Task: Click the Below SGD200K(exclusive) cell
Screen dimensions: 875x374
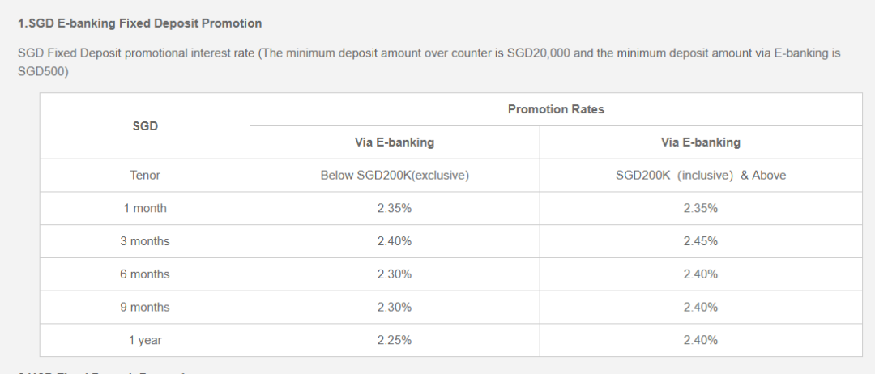Action: 395,176
